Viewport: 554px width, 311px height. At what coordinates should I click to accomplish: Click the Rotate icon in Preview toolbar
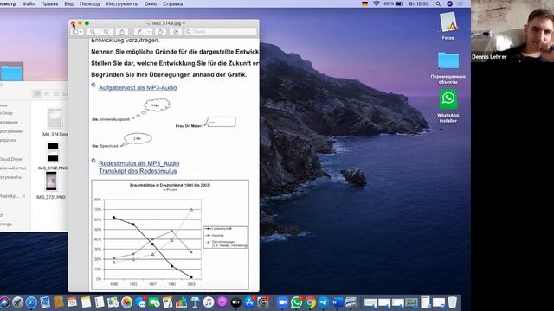click(x=160, y=32)
